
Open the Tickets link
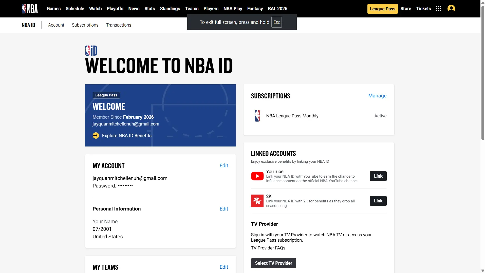[424, 9]
